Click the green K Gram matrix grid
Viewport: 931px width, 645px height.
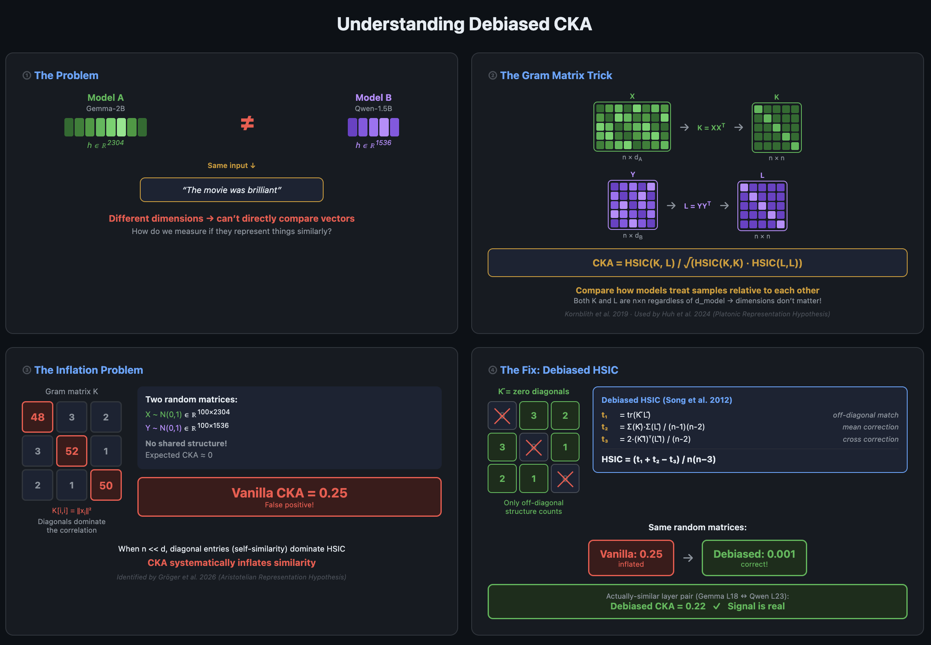click(776, 127)
